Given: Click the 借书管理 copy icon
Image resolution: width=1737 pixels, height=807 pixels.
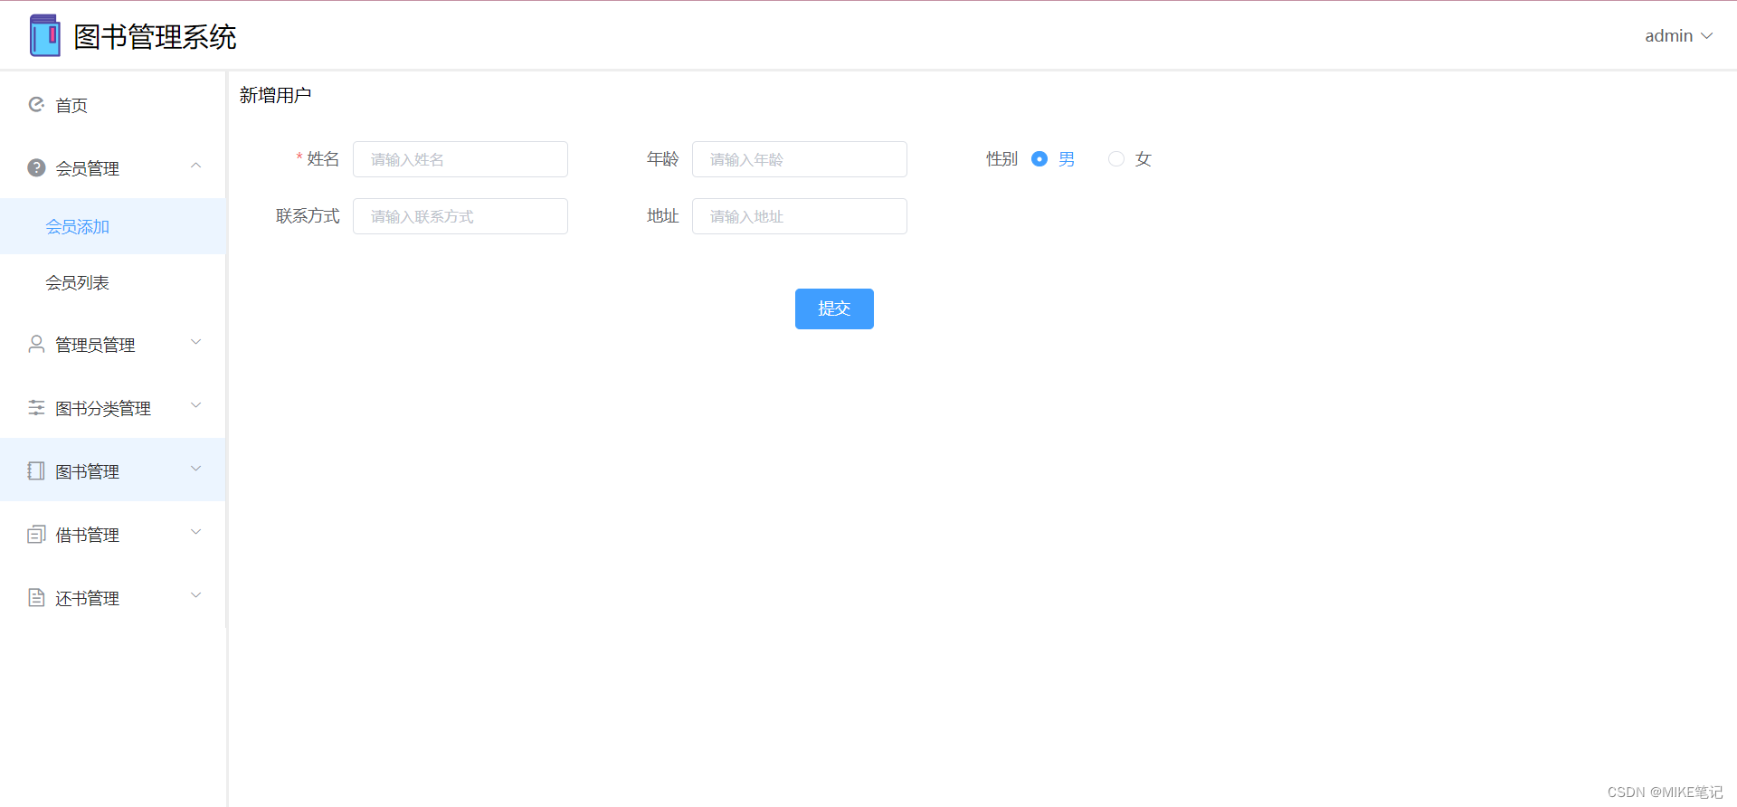Looking at the screenshot, I should (x=36, y=534).
